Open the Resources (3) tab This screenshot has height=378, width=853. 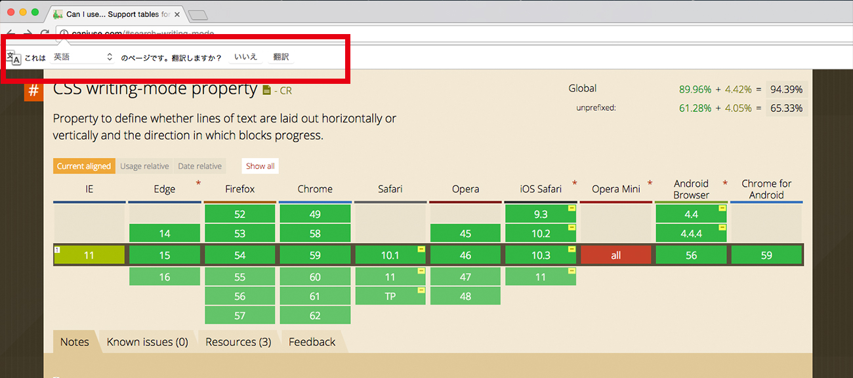click(238, 342)
